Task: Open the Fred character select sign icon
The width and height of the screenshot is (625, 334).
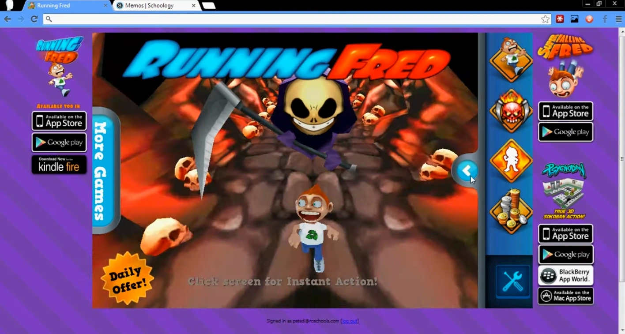Action: coord(511,59)
